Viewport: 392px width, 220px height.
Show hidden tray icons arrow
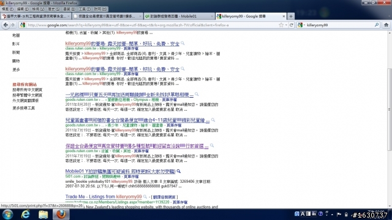tap(332, 215)
